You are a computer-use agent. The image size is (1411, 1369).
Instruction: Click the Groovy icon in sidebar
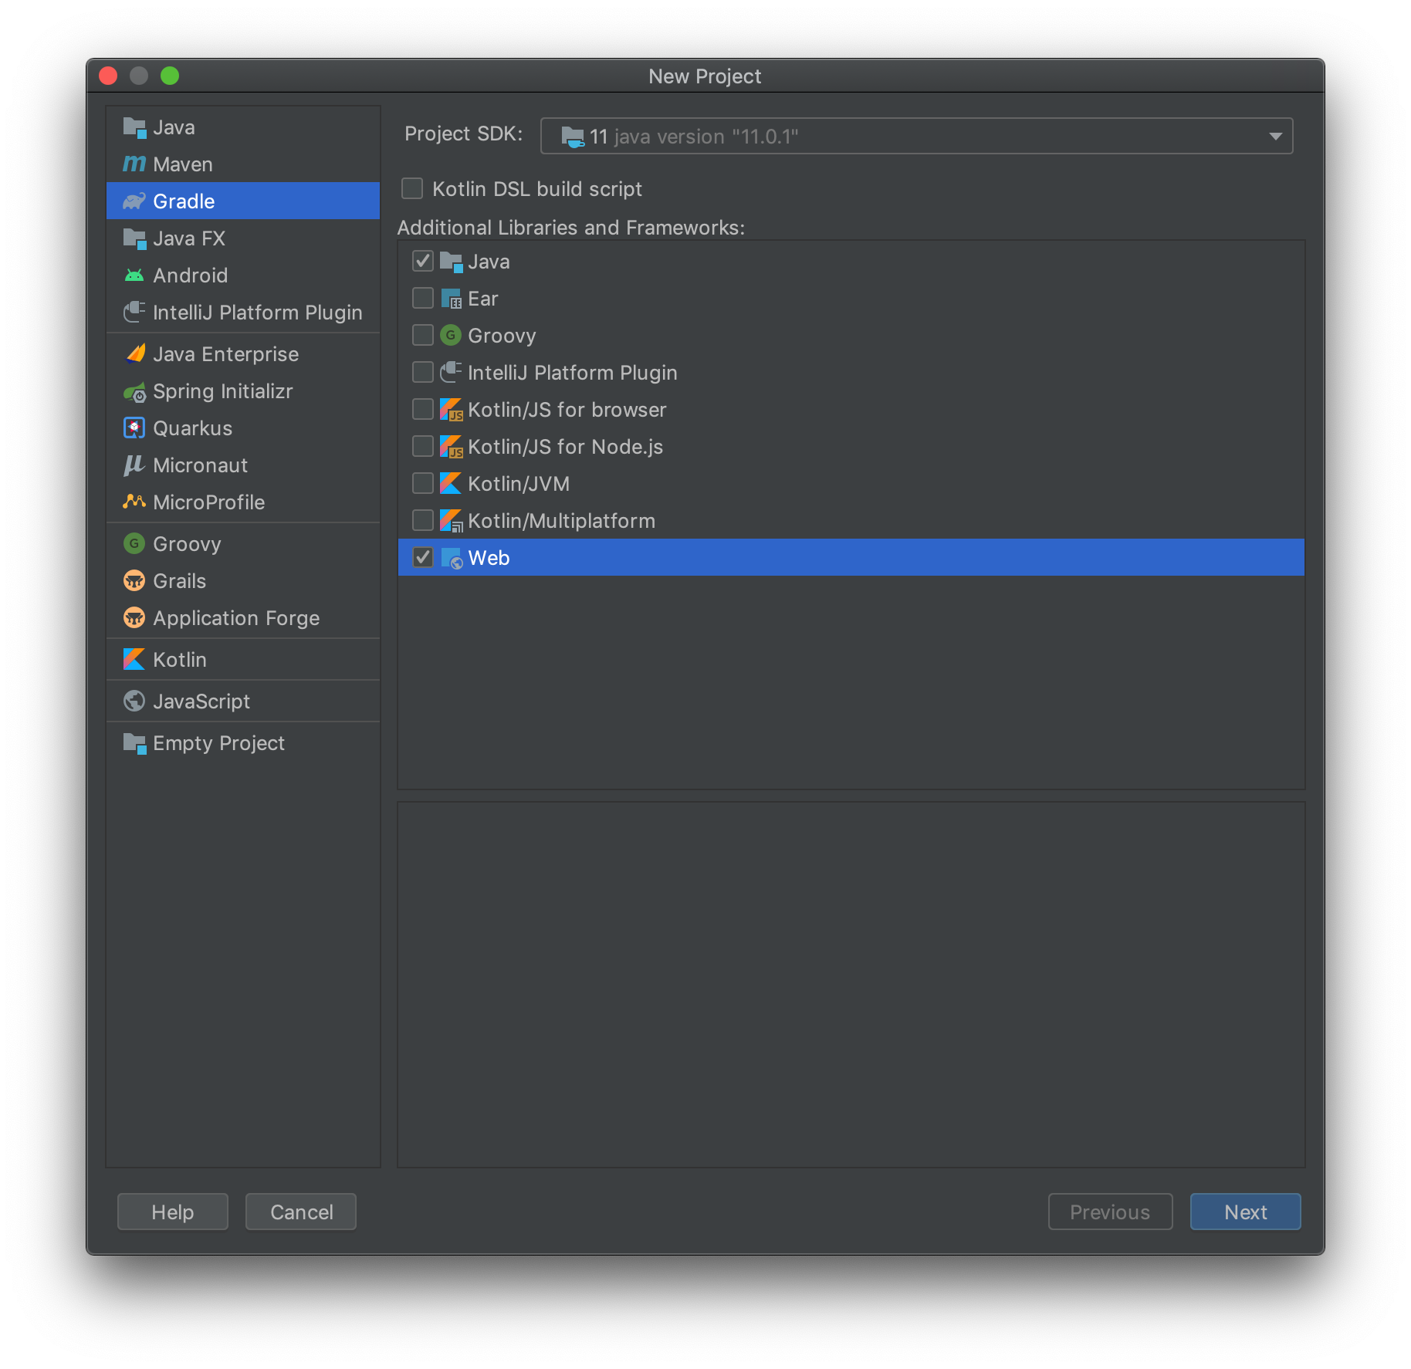(x=134, y=543)
